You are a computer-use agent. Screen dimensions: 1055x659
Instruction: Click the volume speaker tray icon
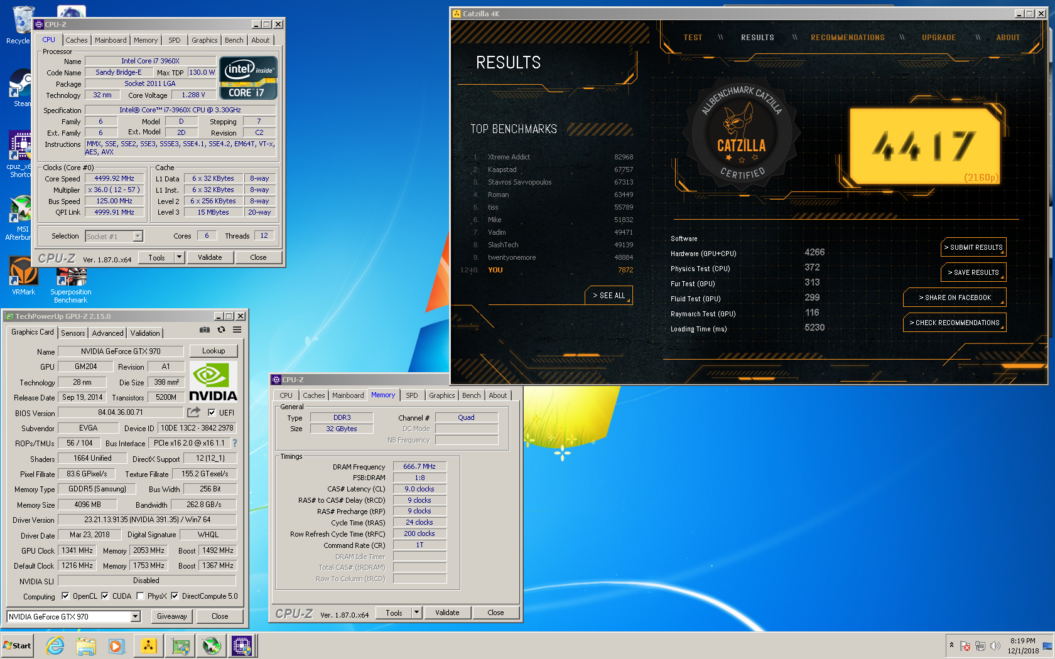[x=995, y=646]
